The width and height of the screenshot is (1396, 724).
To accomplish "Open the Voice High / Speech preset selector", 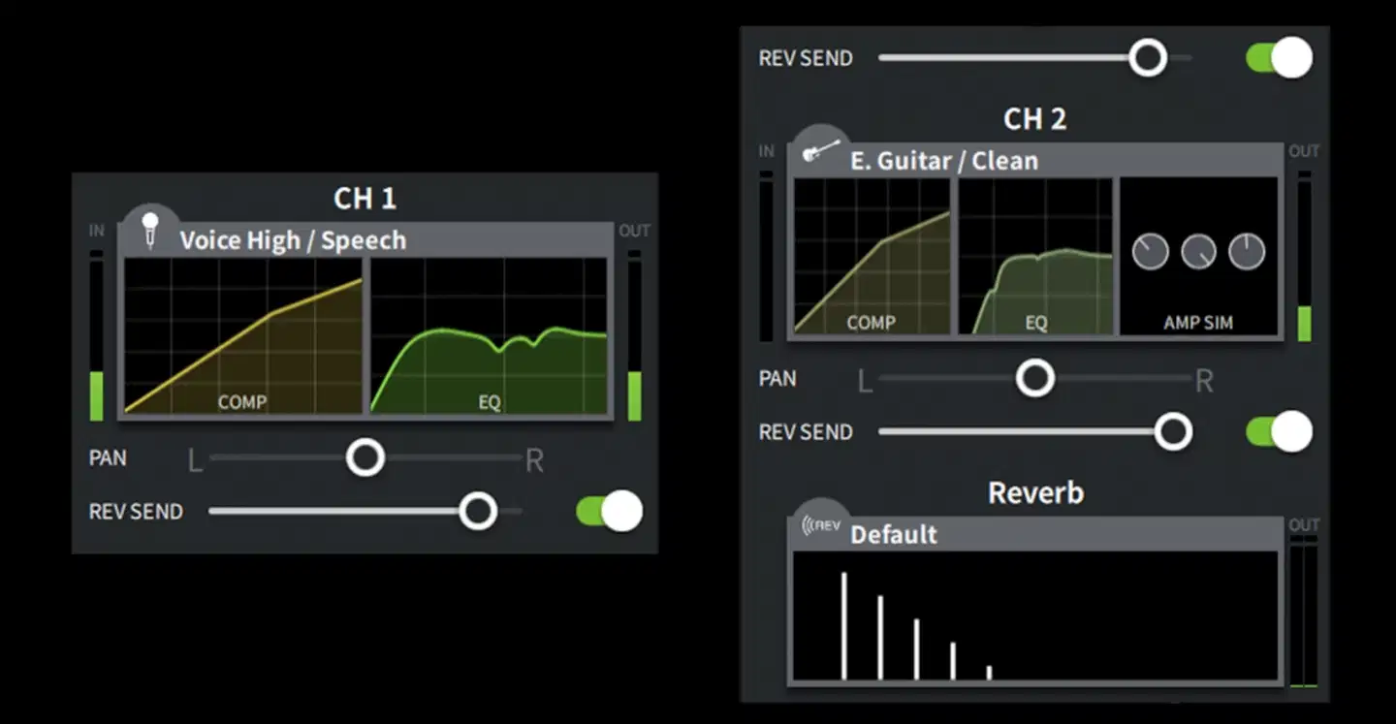I will click(293, 240).
